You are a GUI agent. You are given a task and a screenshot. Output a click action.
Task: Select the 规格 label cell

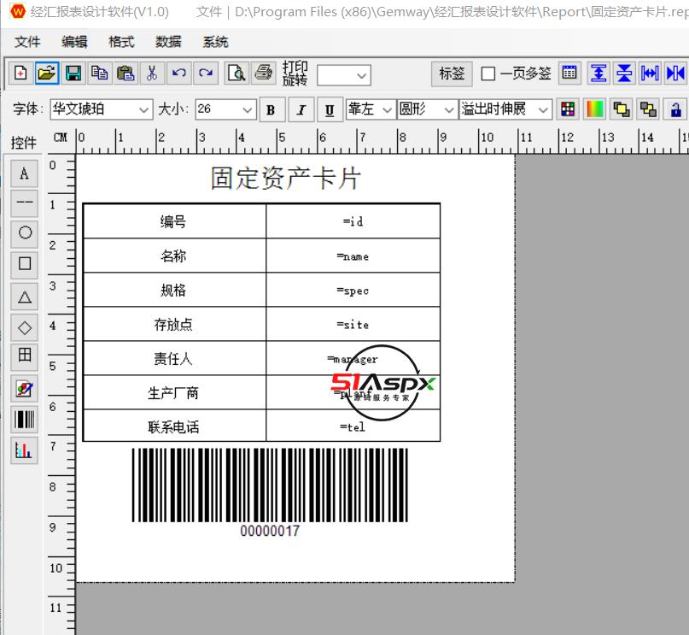click(174, 291)
